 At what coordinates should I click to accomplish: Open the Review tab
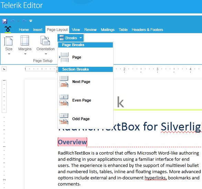(91, 30)
